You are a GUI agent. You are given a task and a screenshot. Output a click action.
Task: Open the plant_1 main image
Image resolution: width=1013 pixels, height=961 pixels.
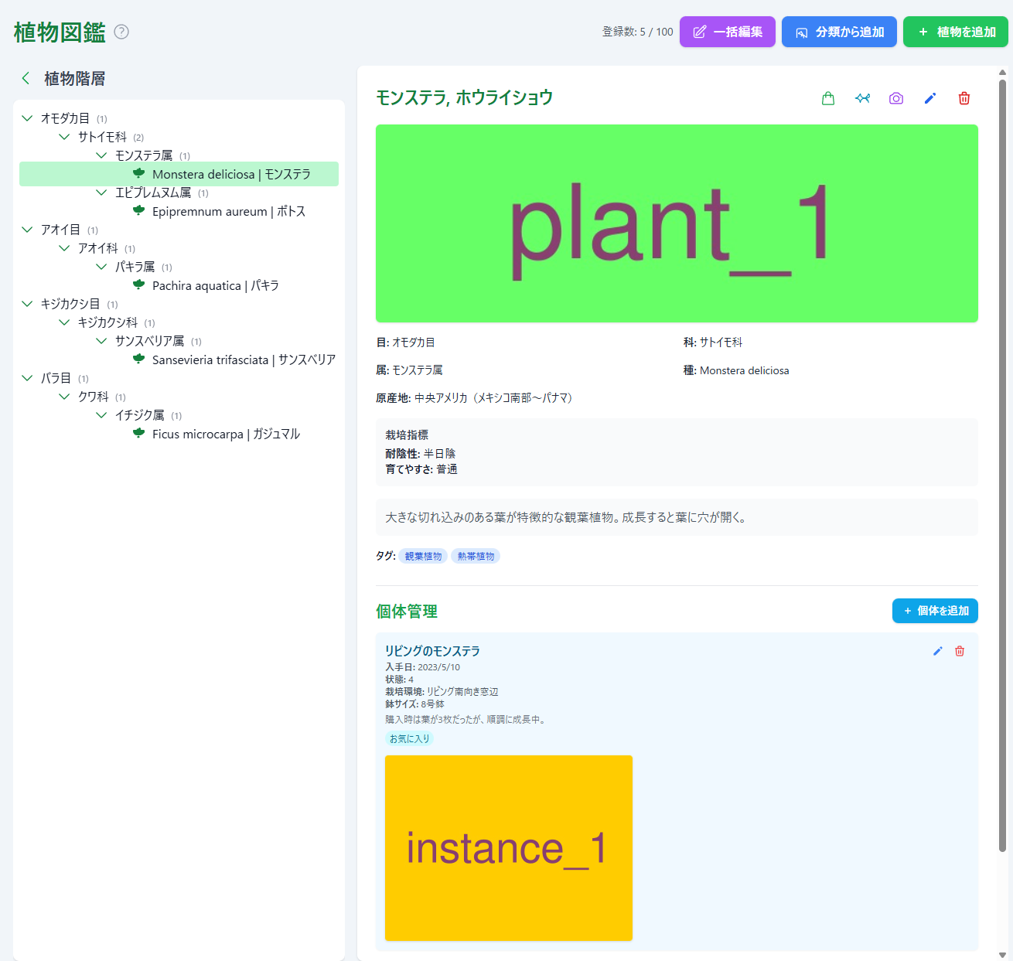(677, 223)
